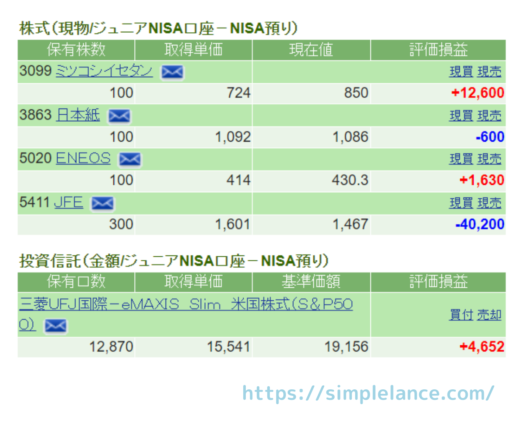Select the +4,652 fund profit value
The width and height of the screenshot is (523, 436).
[481, 347]
